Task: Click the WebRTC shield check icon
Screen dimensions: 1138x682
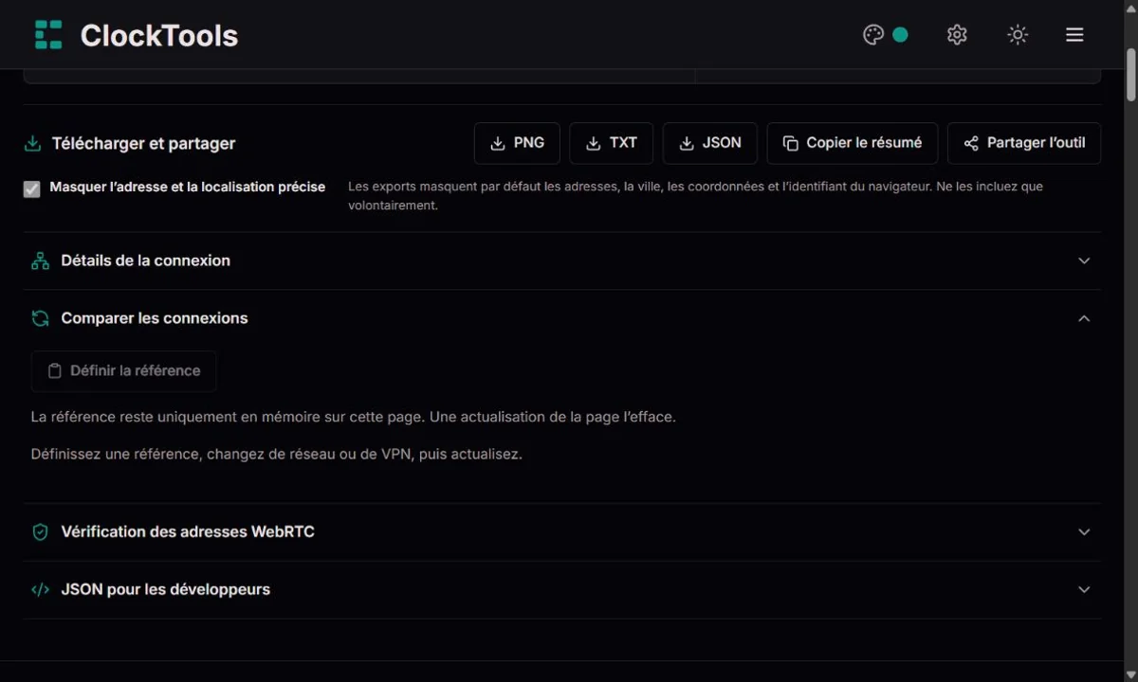Action: [x=40, y=532]
